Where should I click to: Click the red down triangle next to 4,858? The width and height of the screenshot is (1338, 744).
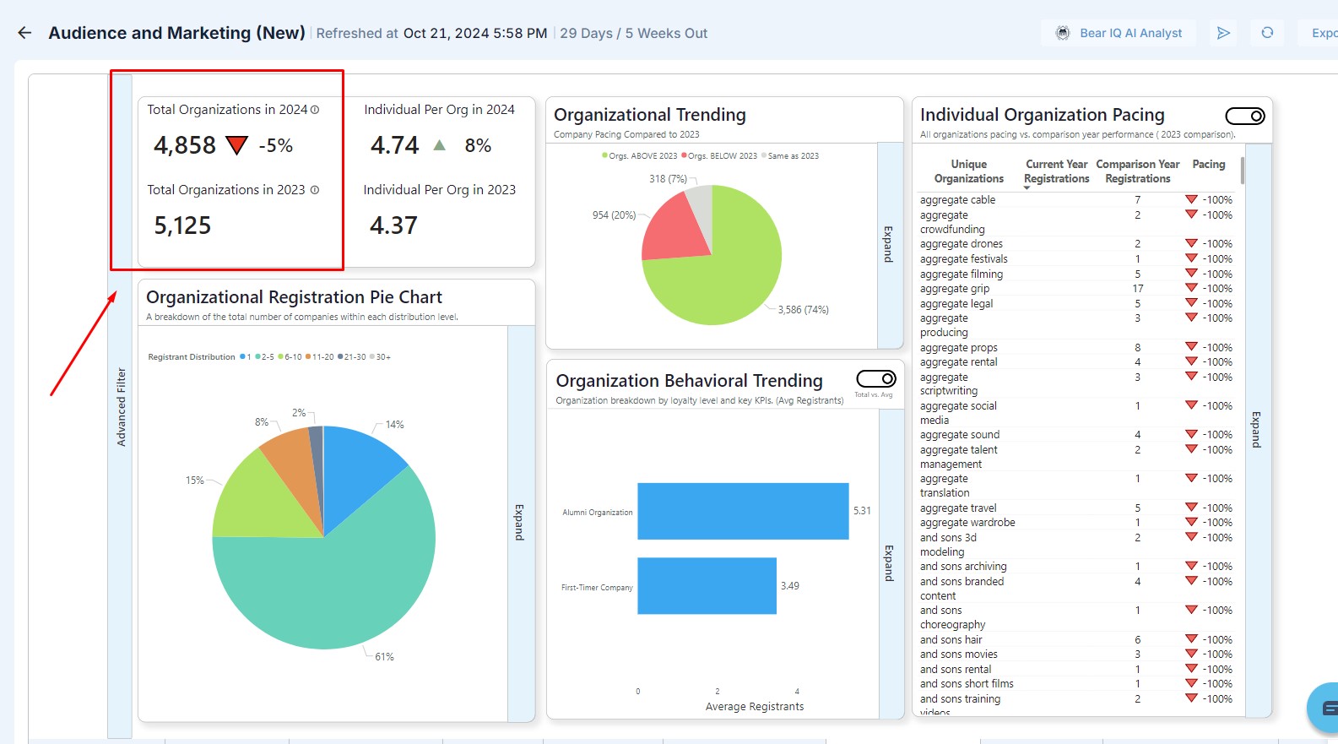(236, 145)
